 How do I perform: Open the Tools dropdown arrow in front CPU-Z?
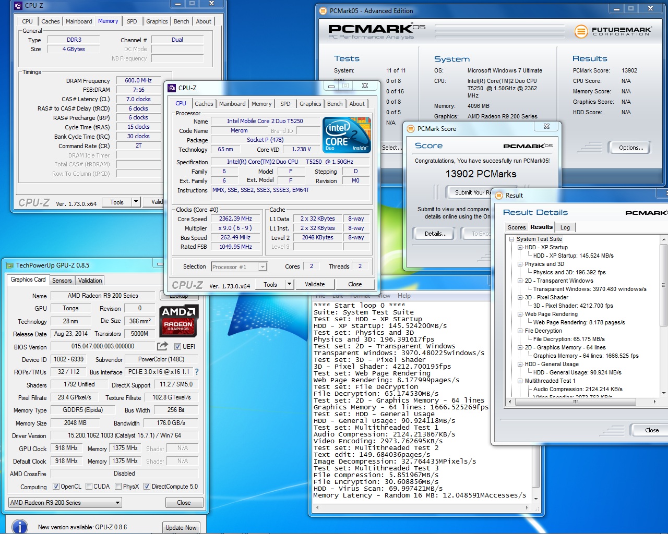coord(289,284)
